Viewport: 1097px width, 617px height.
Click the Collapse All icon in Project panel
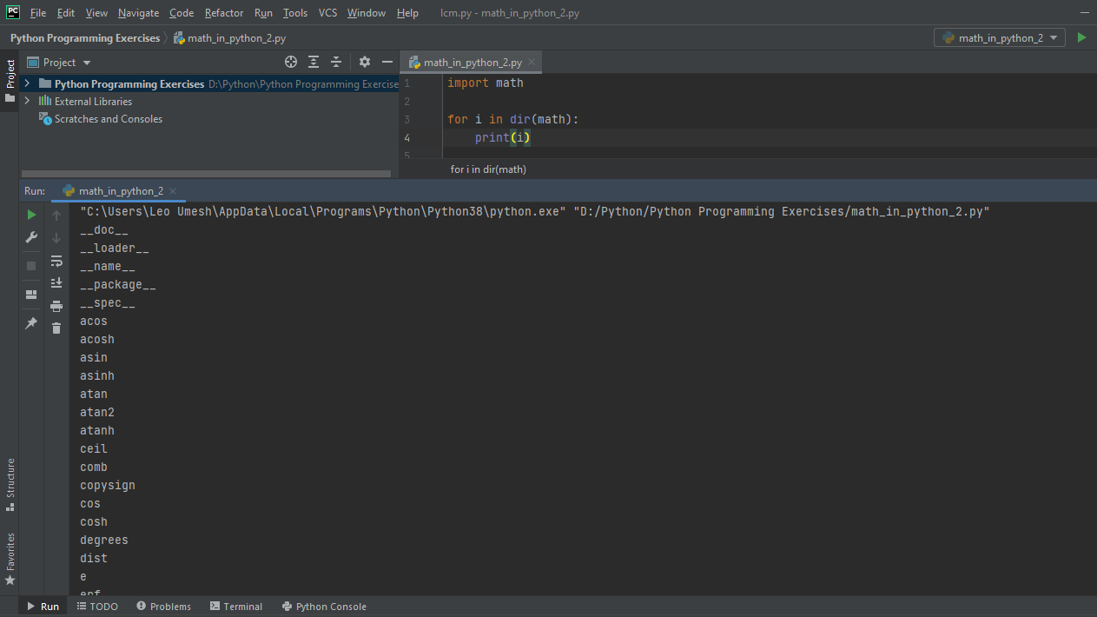click(336, 62)
